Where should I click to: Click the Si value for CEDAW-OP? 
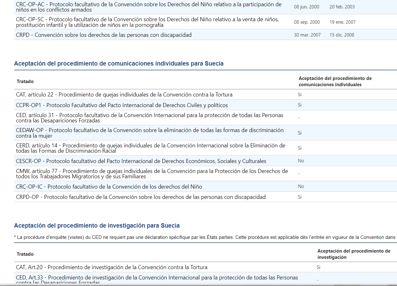tap(300, 133)
